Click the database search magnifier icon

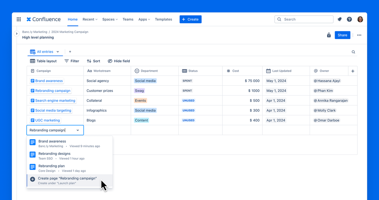(x=353, y=52)
